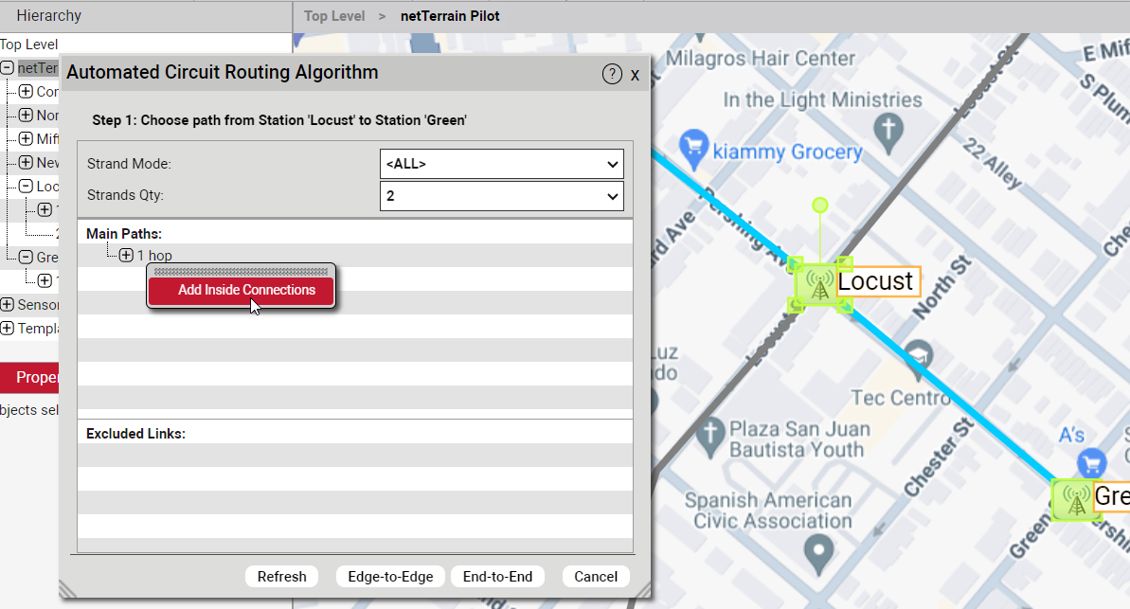This screenshot has height=609, width=1130.
Task: Click the Green station tower icon
Action: [x=1075, y=498]
